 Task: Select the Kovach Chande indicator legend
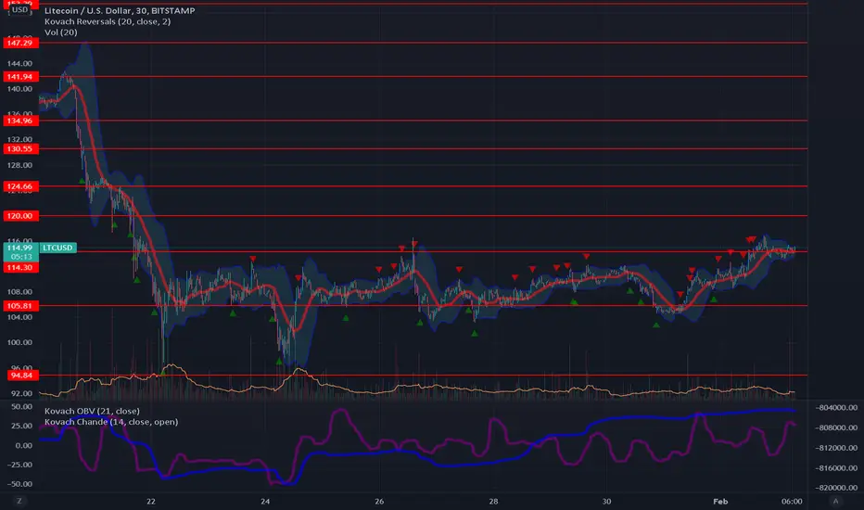[111, 422]
